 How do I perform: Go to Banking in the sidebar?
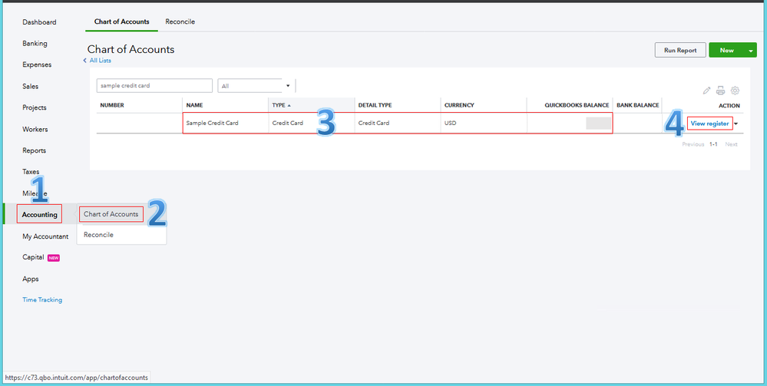tap(35, 44)
